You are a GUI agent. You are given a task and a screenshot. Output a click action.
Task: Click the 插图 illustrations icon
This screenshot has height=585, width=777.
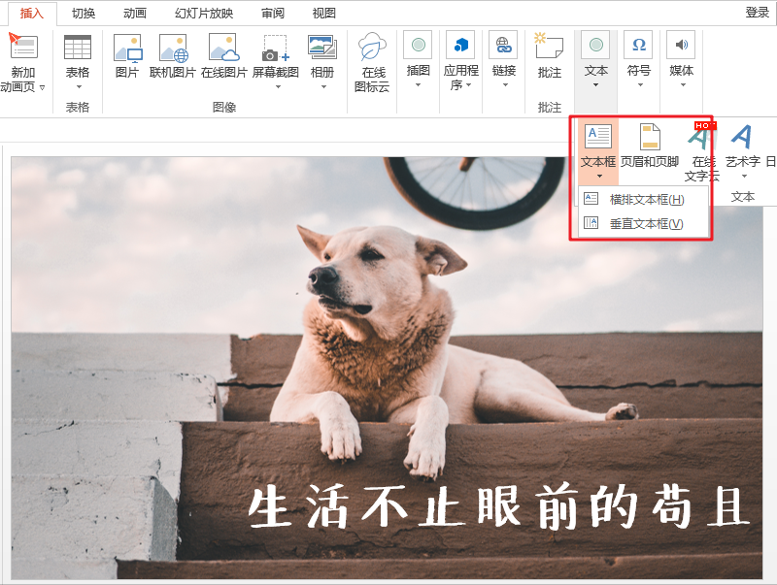coord(418,45)
